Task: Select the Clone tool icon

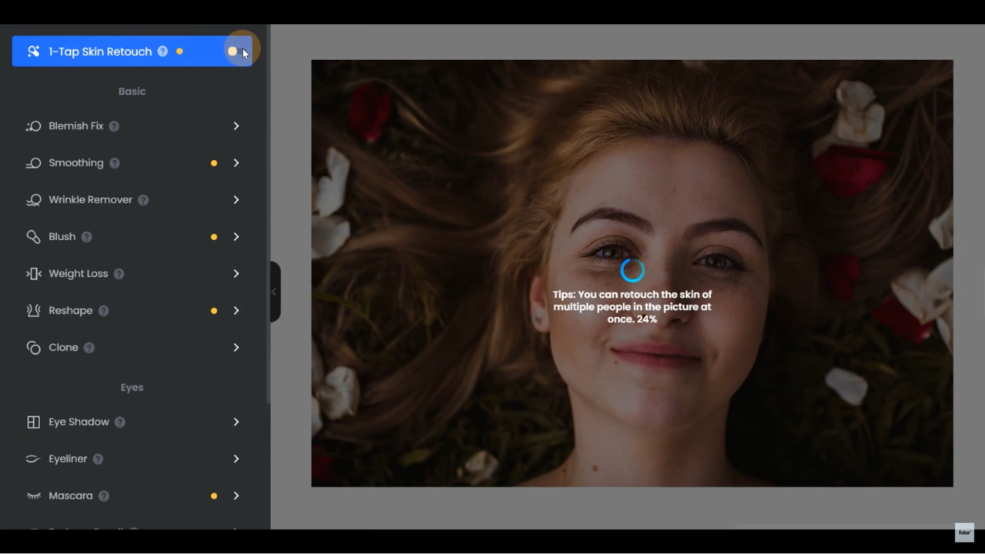Action: pos(33,348)
